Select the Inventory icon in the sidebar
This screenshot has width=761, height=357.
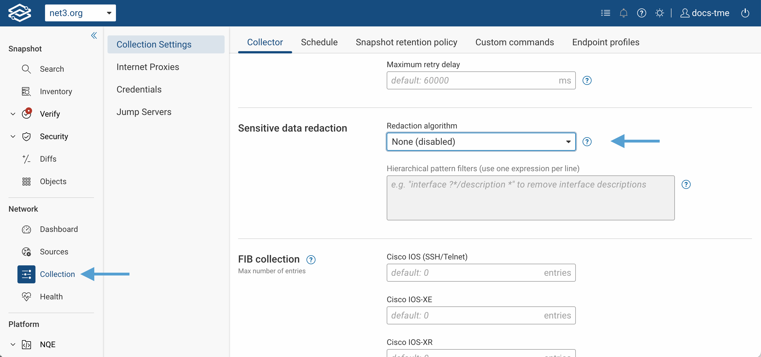26,91
